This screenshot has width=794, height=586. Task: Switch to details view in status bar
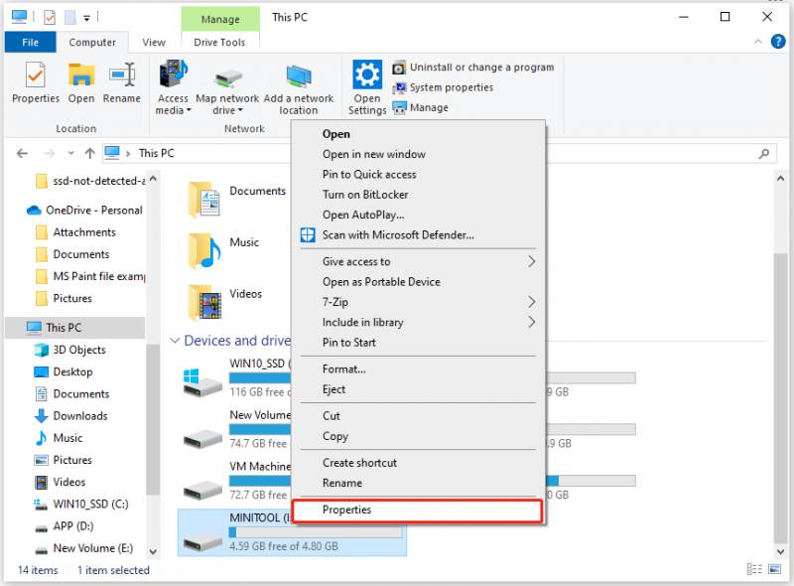tap(754, 569)
